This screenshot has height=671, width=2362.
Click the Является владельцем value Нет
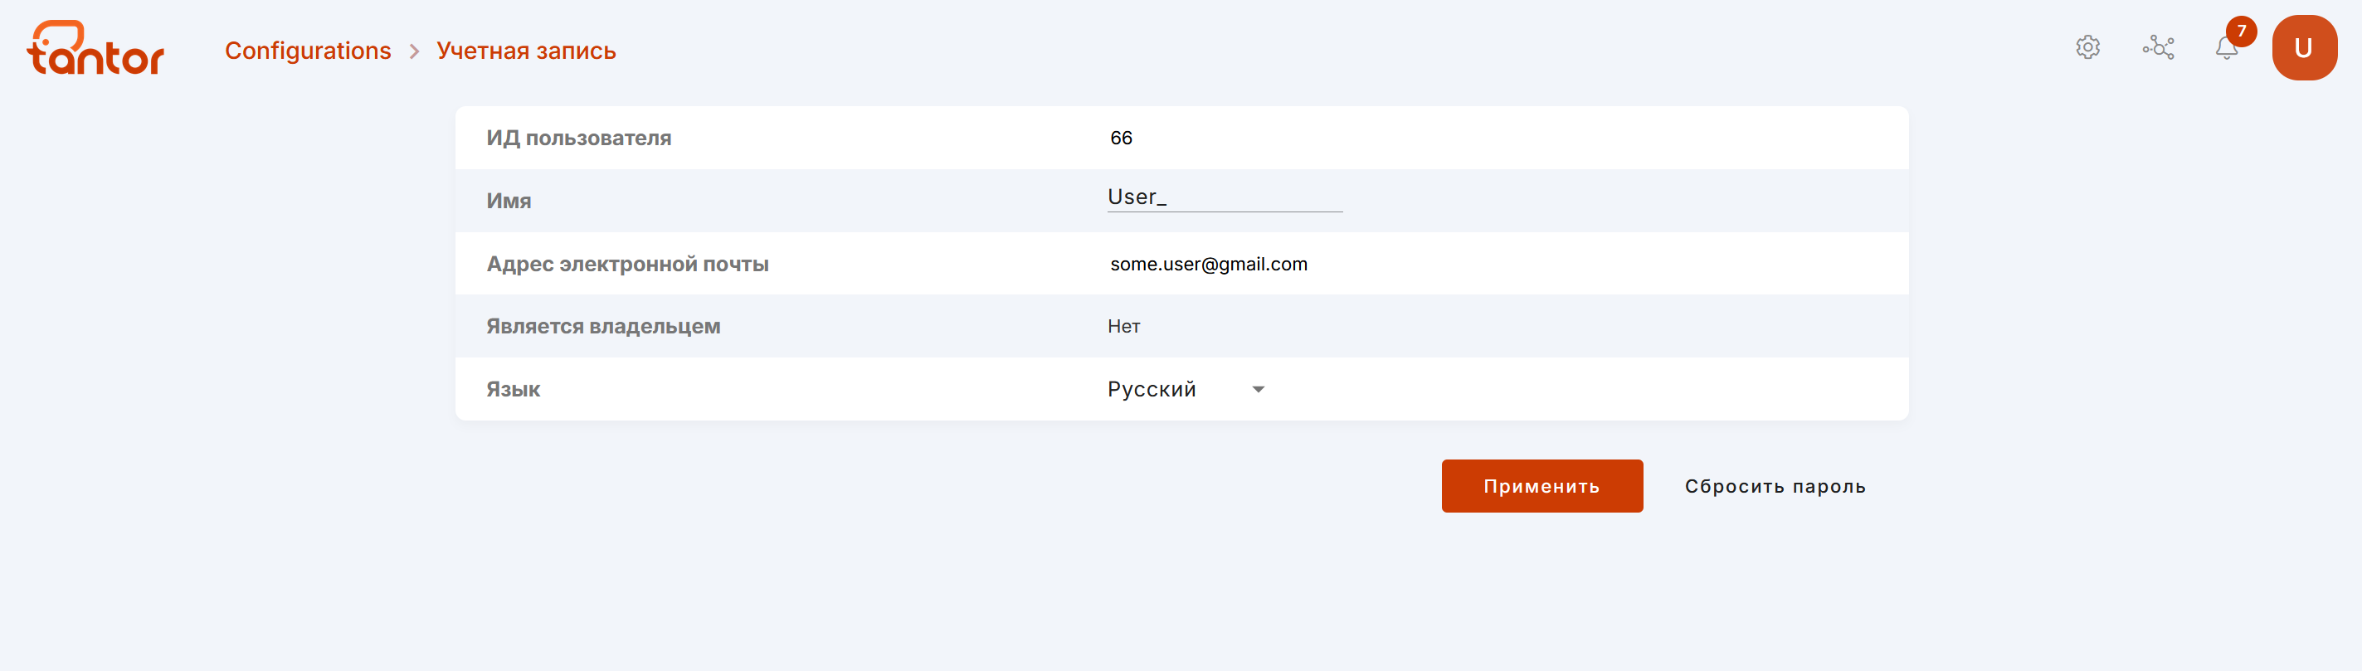[x=1123, y=326]
